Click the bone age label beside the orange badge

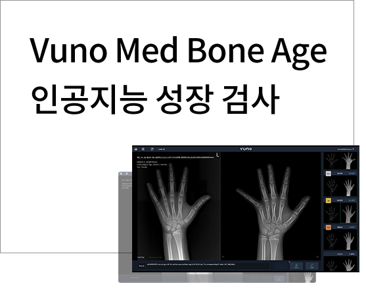[x=340, y=228]
